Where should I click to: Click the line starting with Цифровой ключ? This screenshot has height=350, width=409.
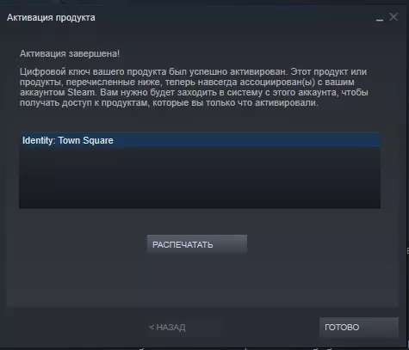(193, 71)
